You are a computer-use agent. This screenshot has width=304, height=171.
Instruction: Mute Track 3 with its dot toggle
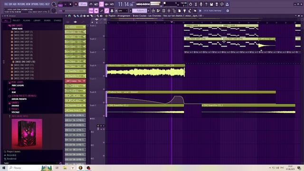[104, 63]
